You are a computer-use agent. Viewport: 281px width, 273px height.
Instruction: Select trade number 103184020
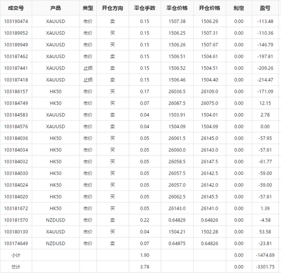[16, 197]
